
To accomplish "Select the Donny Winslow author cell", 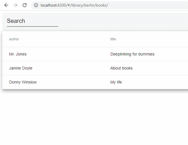I will click(x=23, y=82).
